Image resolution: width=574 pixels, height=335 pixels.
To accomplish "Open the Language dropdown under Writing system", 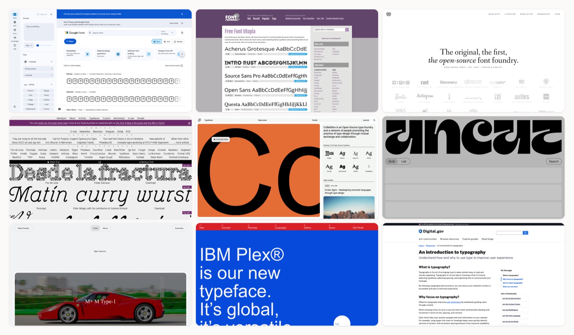I will (x=38, y=75).
